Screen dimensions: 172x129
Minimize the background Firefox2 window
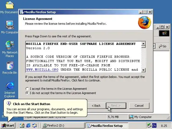(158, 27)
